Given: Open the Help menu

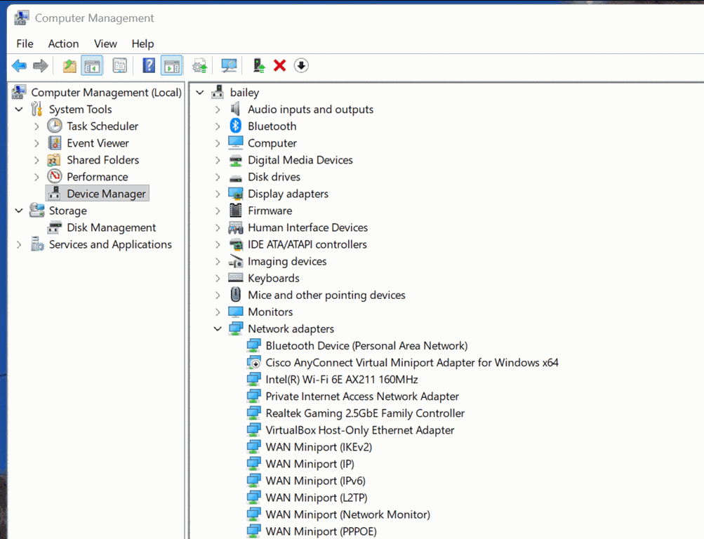Looking at the screenshot, I should [142, 44].
